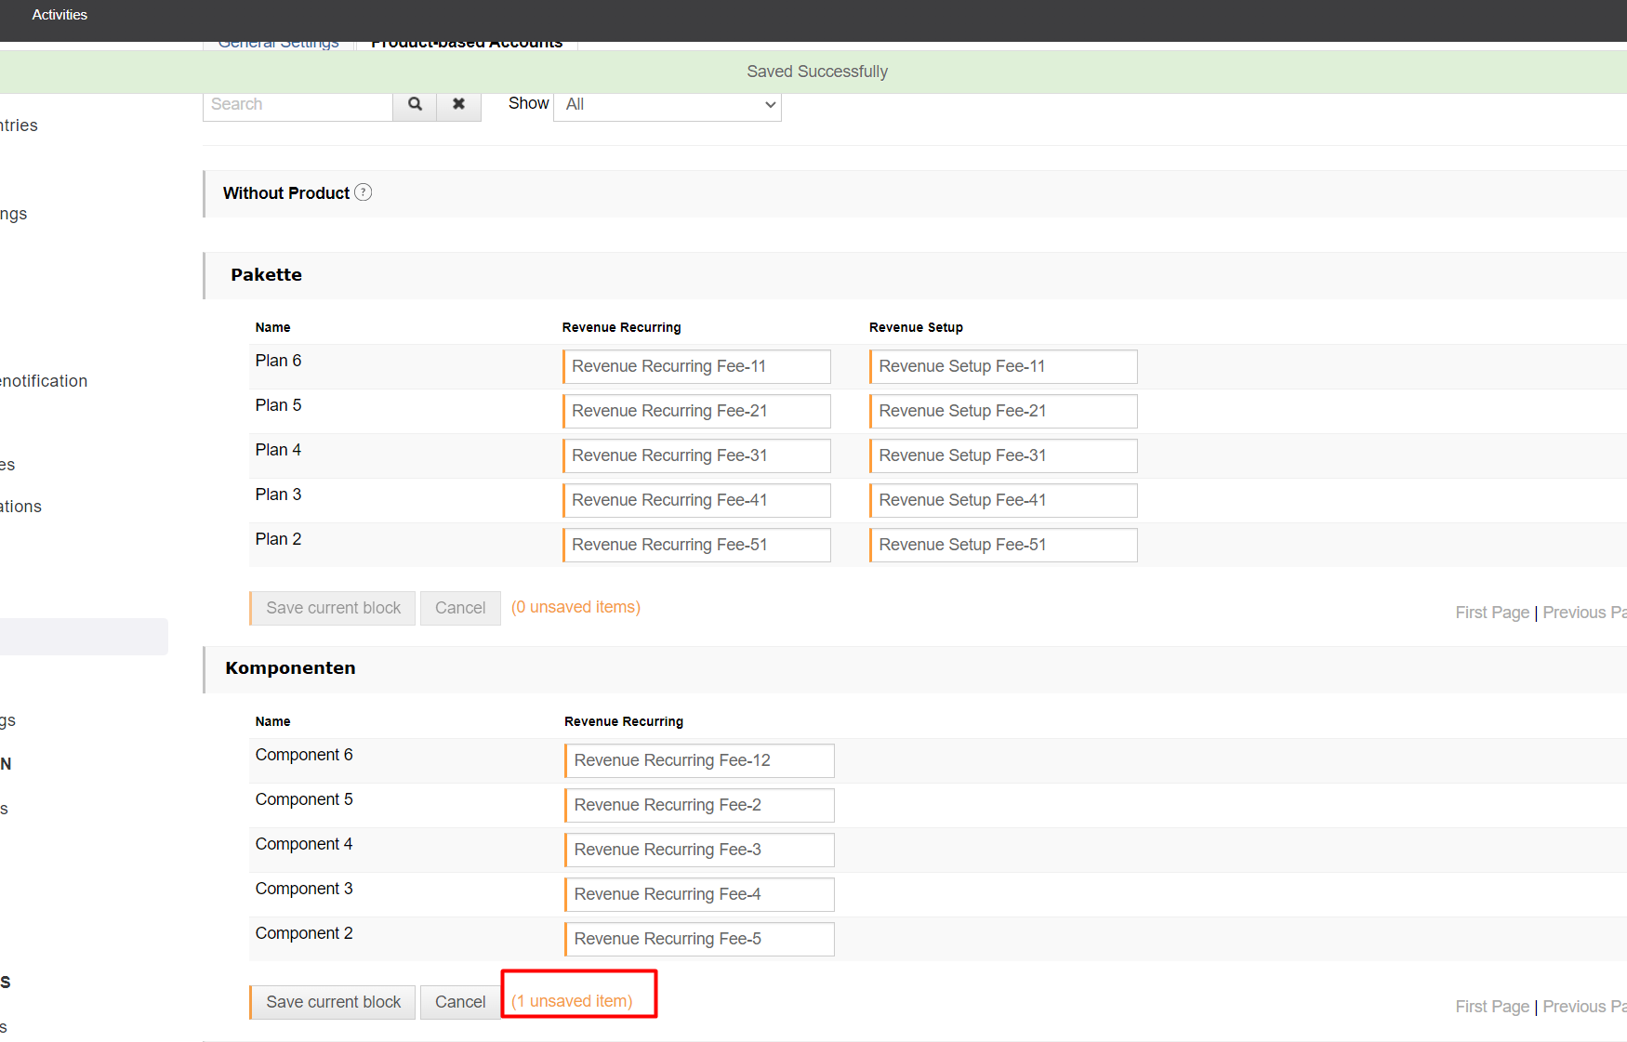Viewport: 1627px width, 1042px height.
Task: Edit Component 5 Revenue Recurring Fee-2 field
Action: [699, 805]
